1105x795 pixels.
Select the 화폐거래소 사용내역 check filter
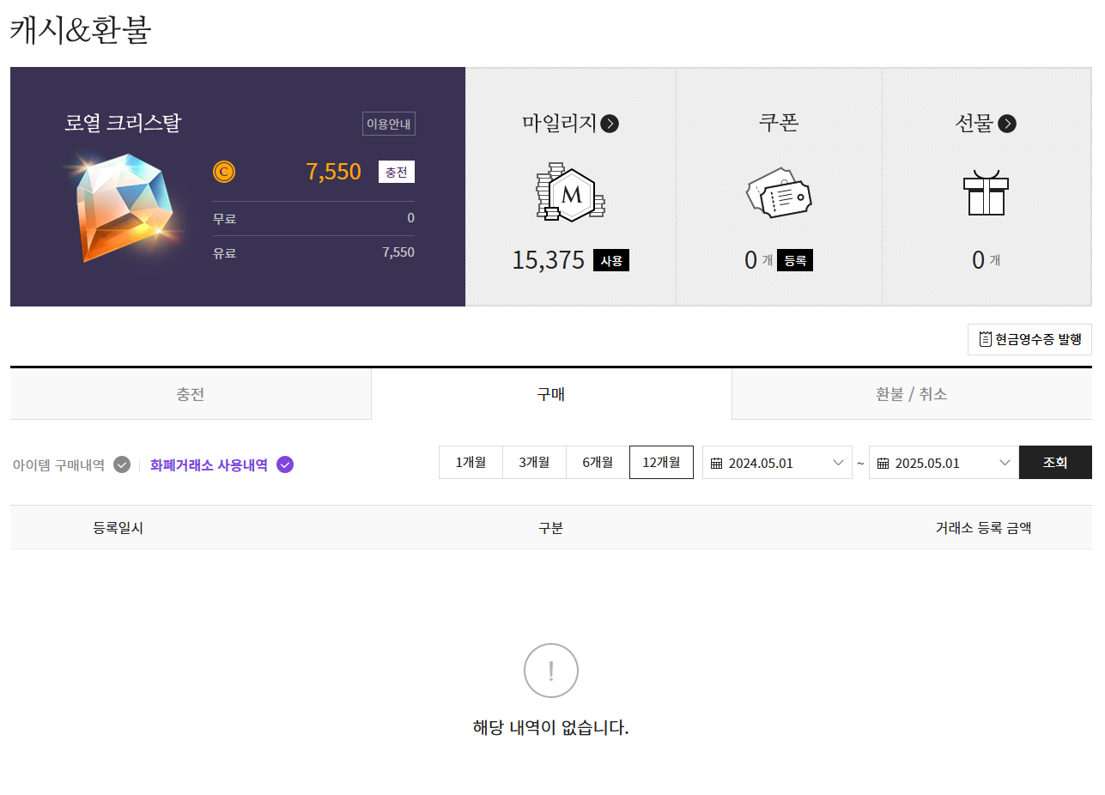click(285, 464)
